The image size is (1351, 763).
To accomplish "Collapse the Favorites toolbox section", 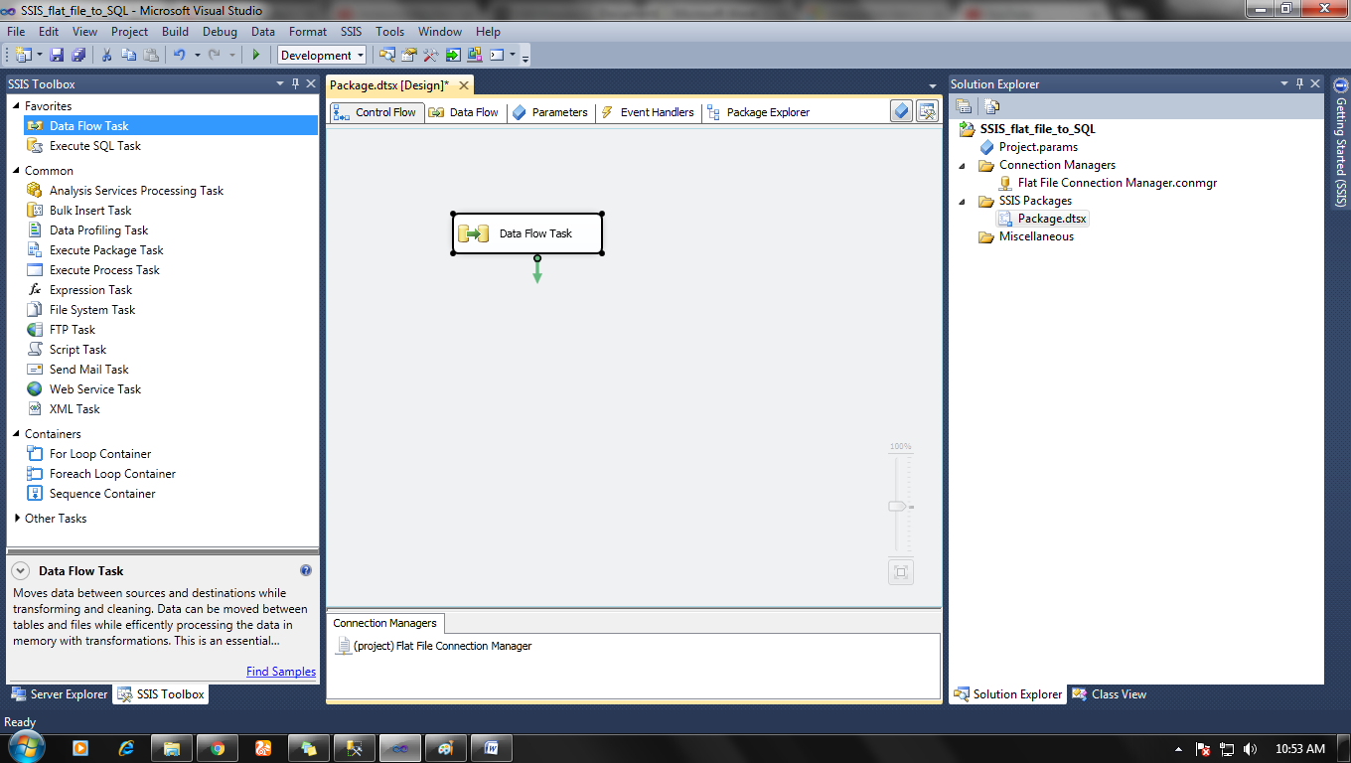I will tap(17, 106).
